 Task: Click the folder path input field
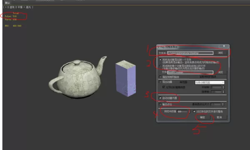[x=190, y=53]
